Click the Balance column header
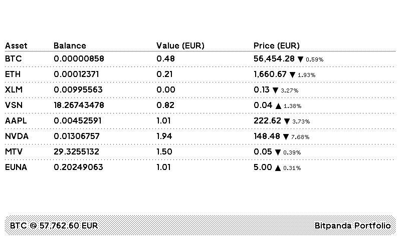 (x=70, y=46)
